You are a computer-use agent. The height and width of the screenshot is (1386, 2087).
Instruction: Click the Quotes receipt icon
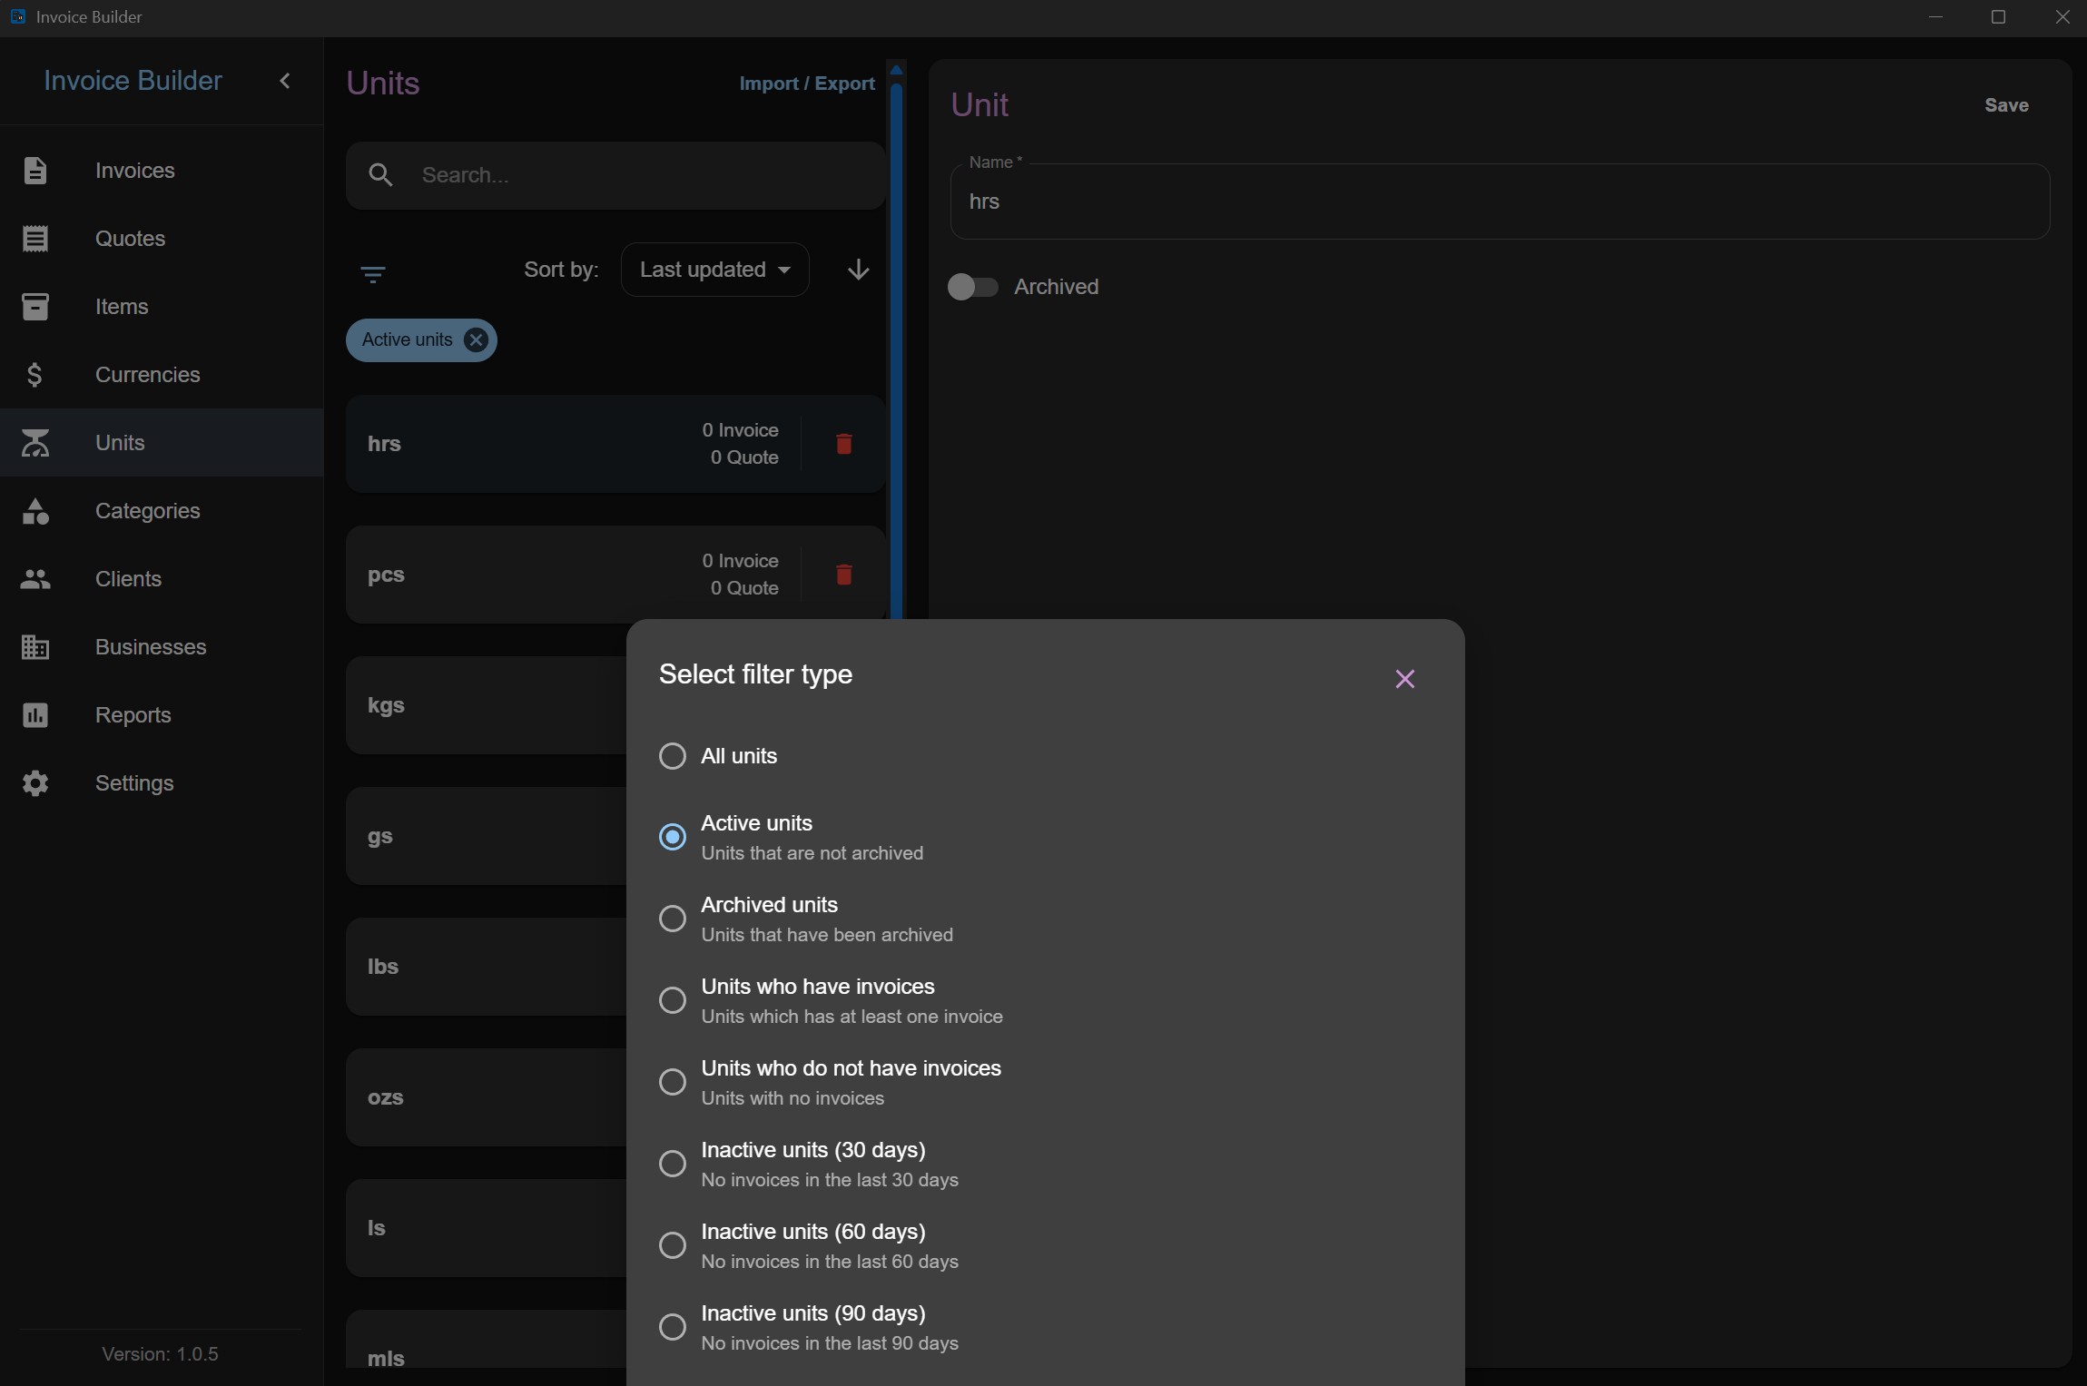click(34, 238)
